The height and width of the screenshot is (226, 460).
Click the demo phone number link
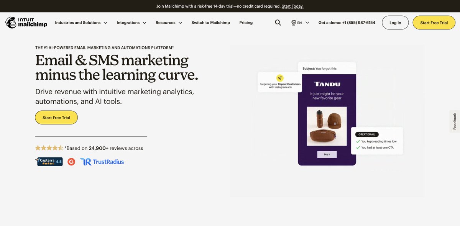pos(347,23)
